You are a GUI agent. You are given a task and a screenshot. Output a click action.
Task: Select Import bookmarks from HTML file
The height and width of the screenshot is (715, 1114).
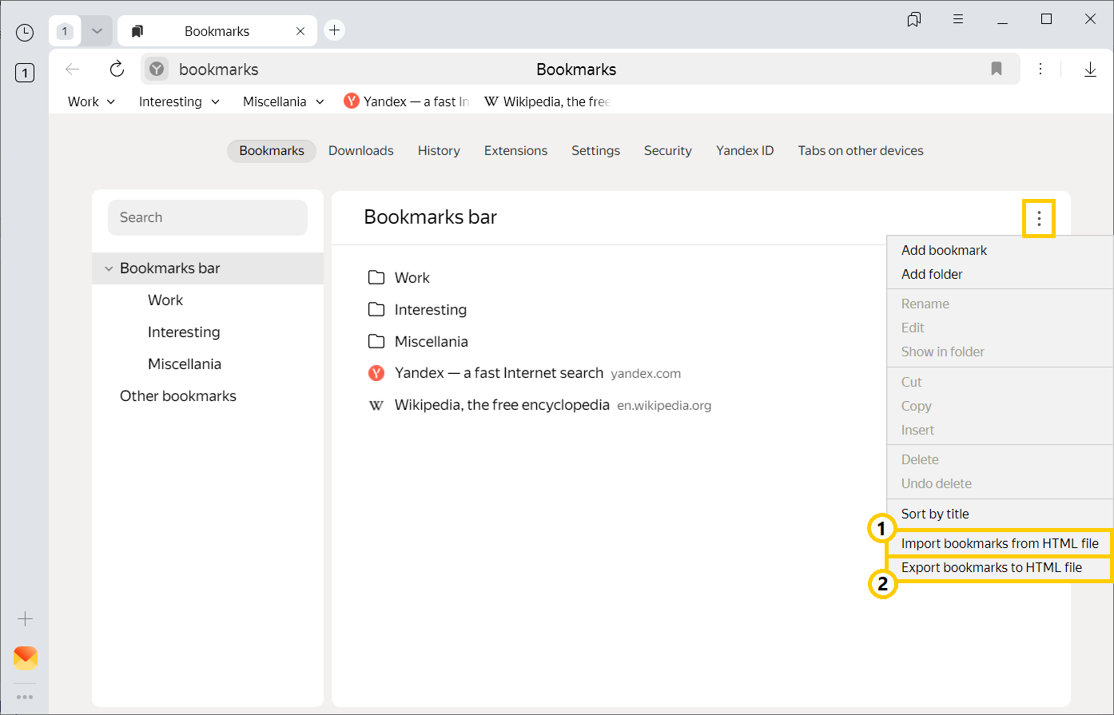[1000, 543]
